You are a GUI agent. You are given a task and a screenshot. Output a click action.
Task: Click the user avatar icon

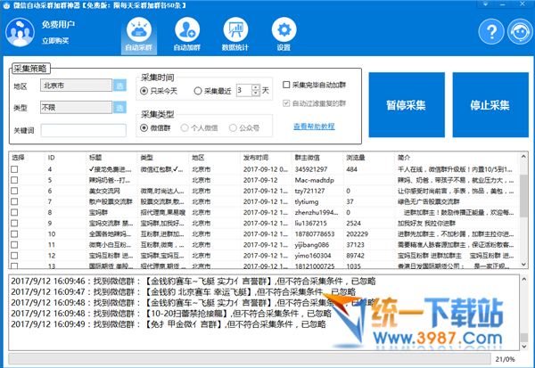21,32
